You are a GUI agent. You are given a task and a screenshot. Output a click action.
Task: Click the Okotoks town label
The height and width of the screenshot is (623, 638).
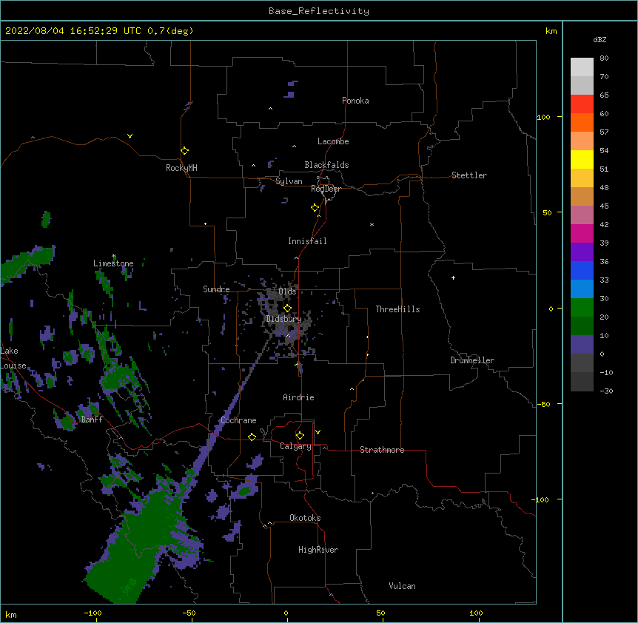click(x=305, y=518)
